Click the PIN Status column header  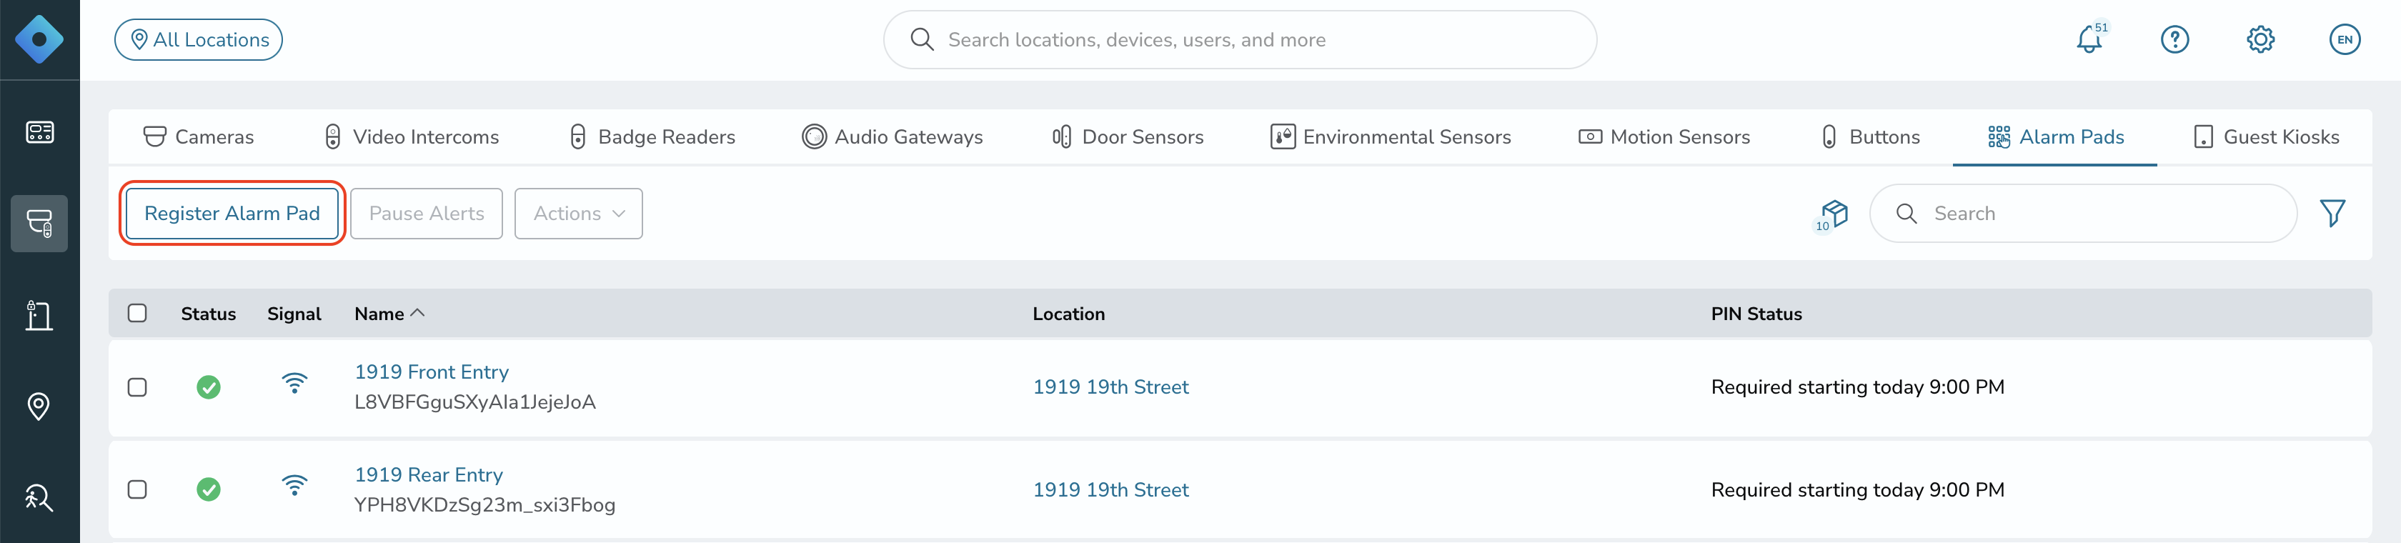[x=1756, y=314]
